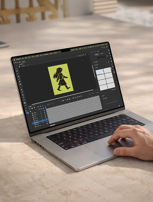Collapse the Animated section in Assets
Screen dimensions: 153x202
pyautogui.click(x=93, y=62)
